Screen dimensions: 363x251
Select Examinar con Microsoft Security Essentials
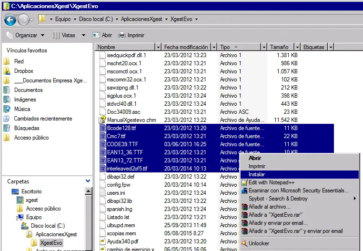click(x=298, y=191)
